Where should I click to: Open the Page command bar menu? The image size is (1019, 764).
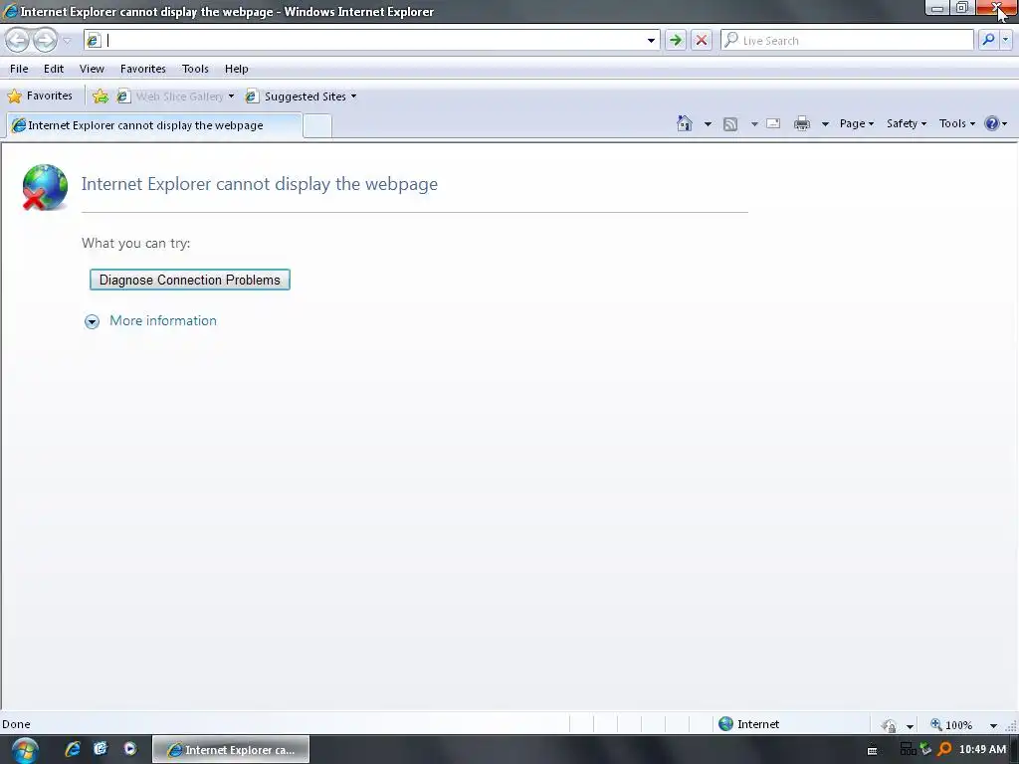pyautogui.click(x=857, y=123)
